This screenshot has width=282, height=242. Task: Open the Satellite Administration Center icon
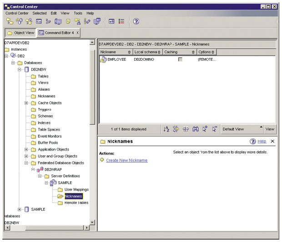point(29,21)
